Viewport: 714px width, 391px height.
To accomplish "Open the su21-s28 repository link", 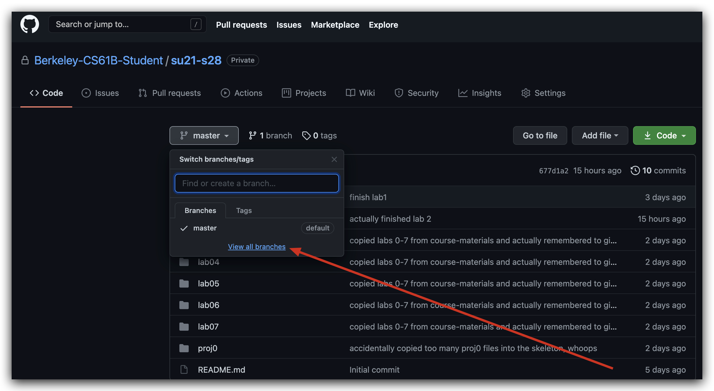I will pyautogui.click(x=196, y=60).
